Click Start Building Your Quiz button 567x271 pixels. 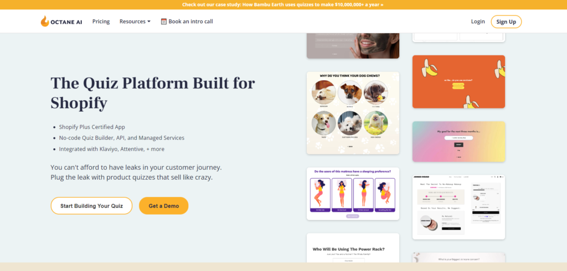(x=91, y=206)
